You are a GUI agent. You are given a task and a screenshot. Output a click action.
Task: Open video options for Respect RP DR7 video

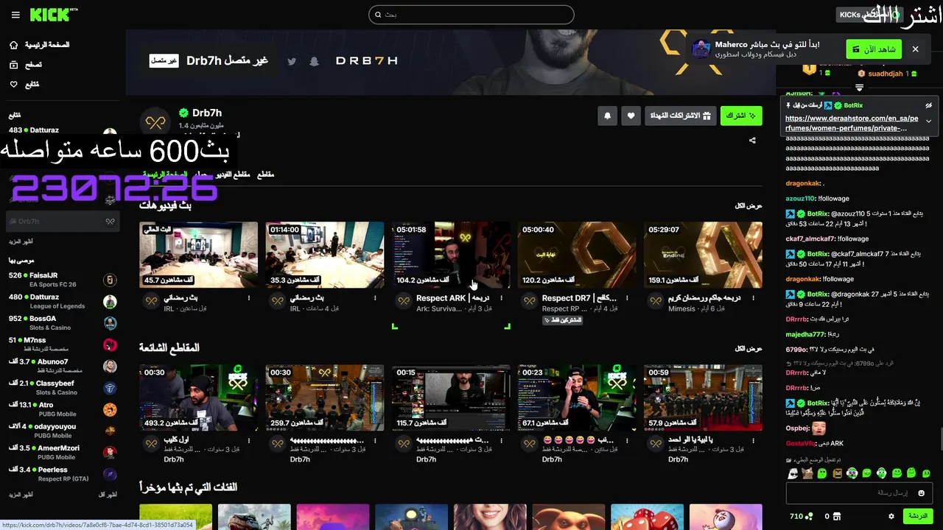(x=627, y=298)
